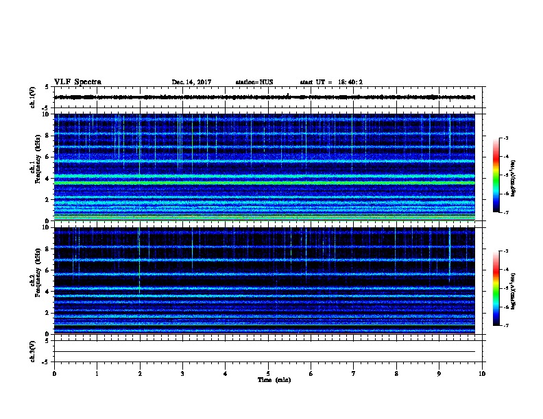Click the "2" kHz tick of ch.2 spectrogram
This screenshot has height=419, width=543.
(47, 313)
